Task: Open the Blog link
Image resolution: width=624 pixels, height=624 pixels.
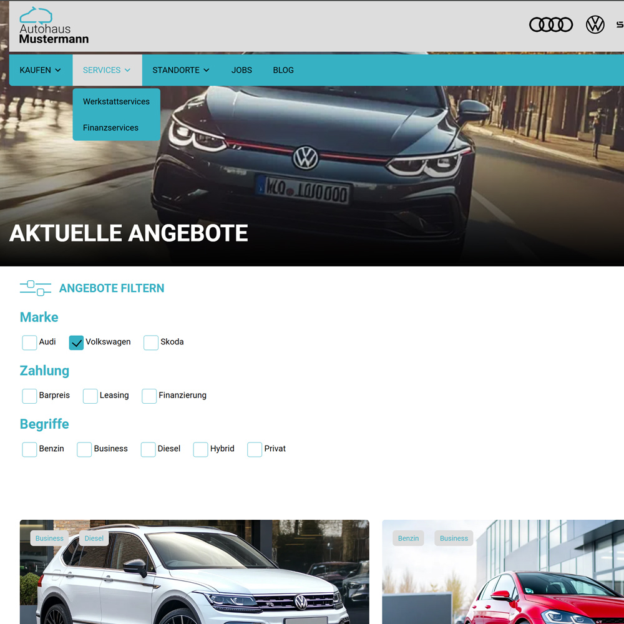Action: pyautogui.click(x=283, y=70)
